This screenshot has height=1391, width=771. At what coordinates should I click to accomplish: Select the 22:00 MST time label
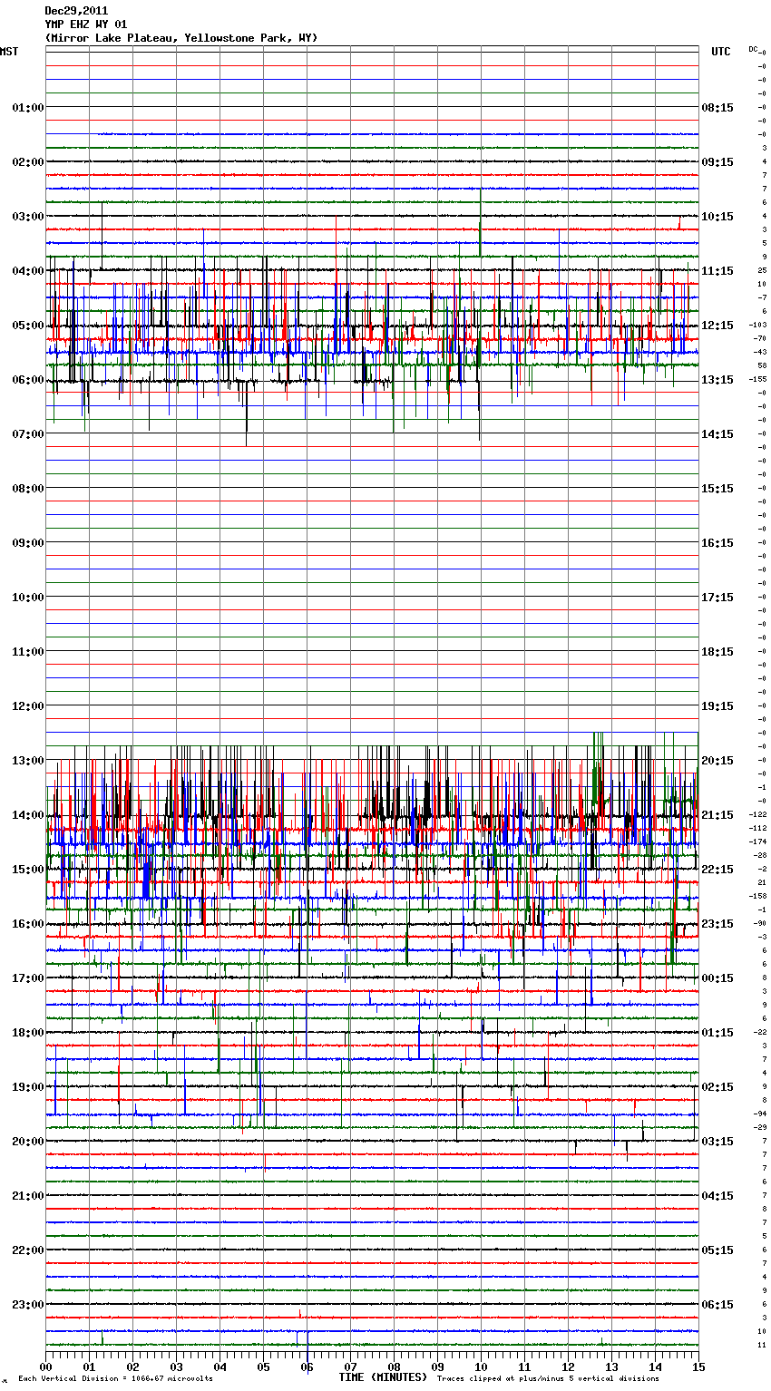tap(28, 1250)
